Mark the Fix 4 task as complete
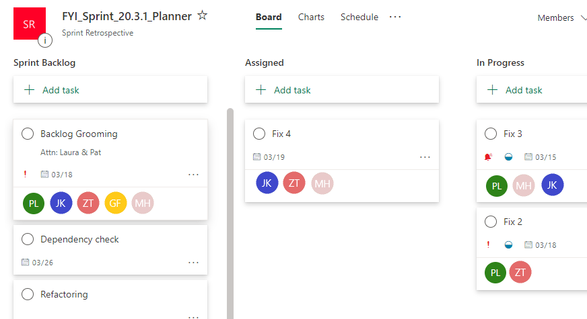Screen dimensions: 587x319 pos(259,134)
